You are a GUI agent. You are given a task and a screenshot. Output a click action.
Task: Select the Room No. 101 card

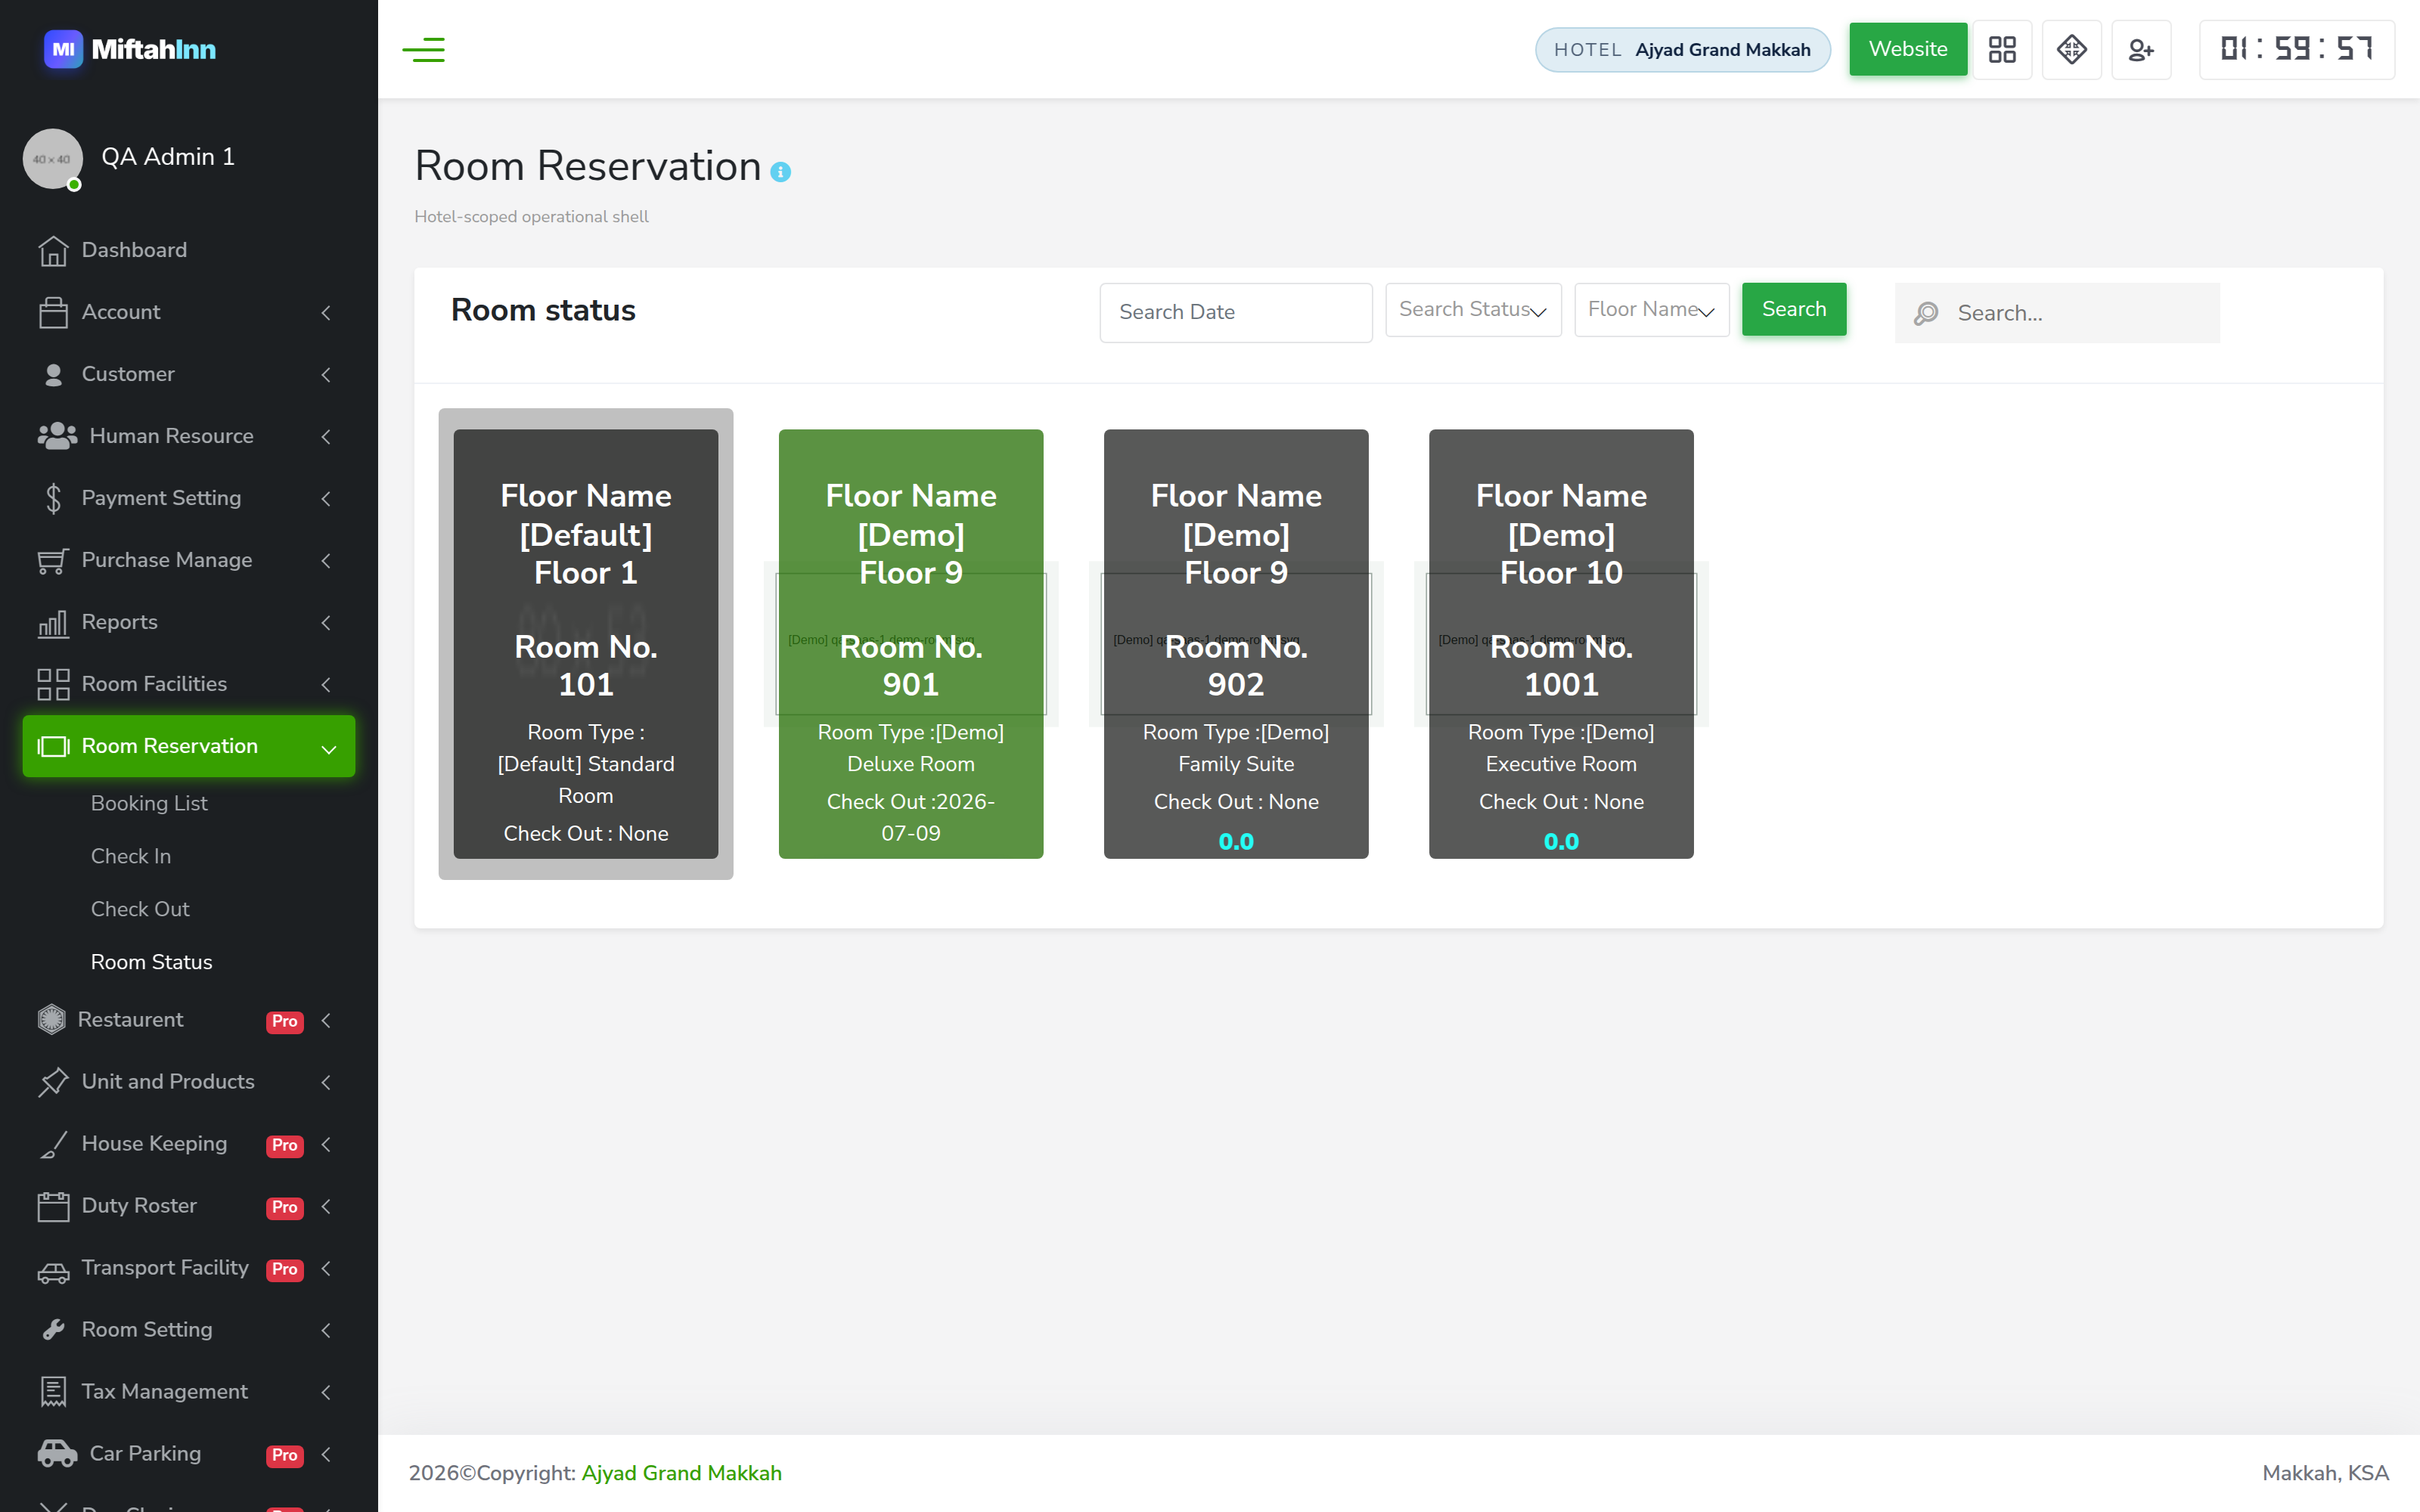[586, 644]
